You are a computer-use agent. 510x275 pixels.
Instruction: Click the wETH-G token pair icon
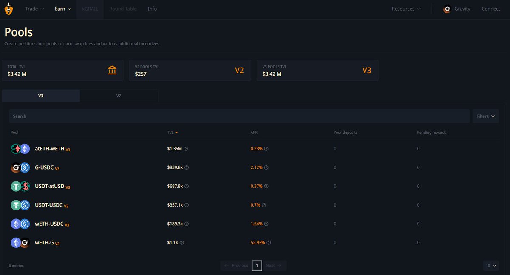[x=20, y=242]
